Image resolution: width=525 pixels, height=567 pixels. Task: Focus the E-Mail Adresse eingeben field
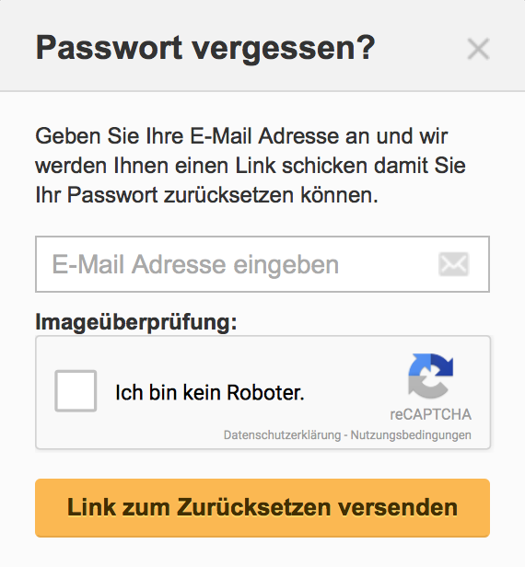click(262, 264)
